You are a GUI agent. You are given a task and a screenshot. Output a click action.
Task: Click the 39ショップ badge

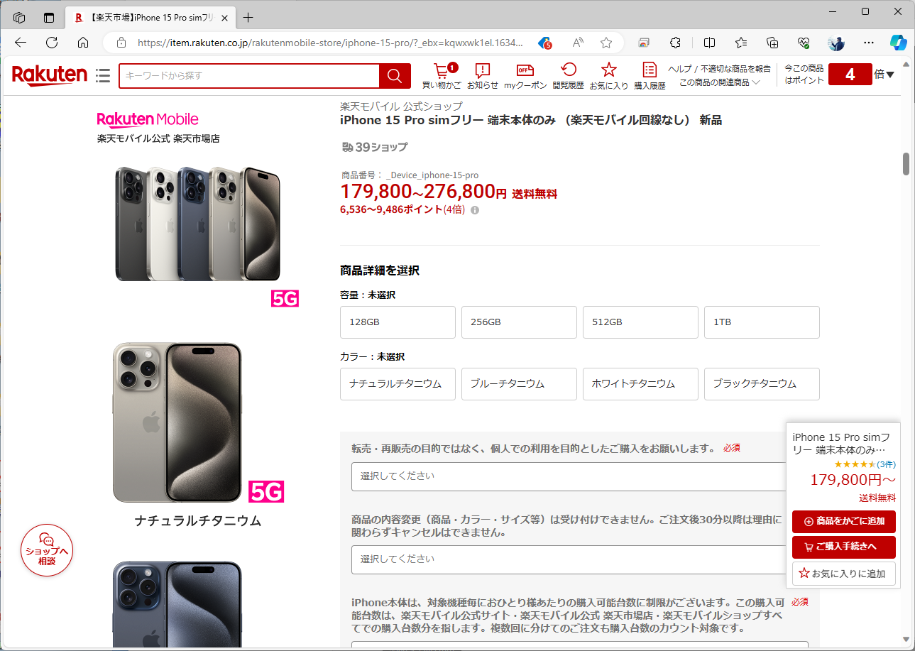point(374,147)
